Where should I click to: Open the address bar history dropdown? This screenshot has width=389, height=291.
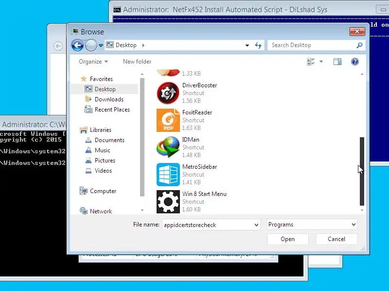pyautogui.click(x=247, y=45)
